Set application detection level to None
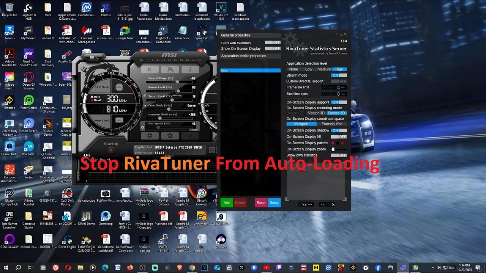 pyautogui.click(x=293, y=69)
